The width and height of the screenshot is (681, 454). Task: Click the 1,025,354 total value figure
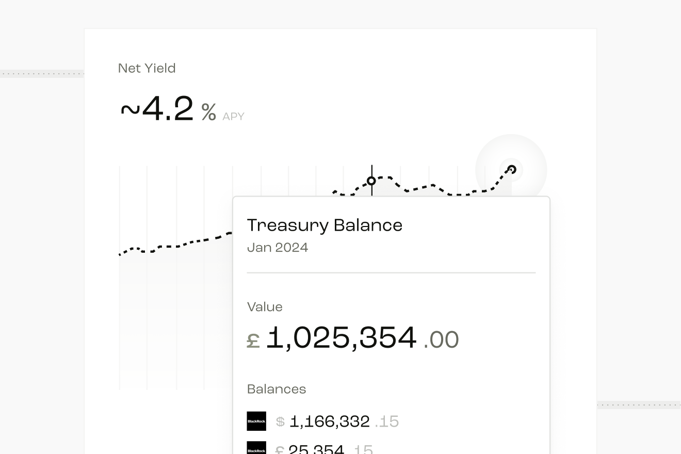coord(342,338)
